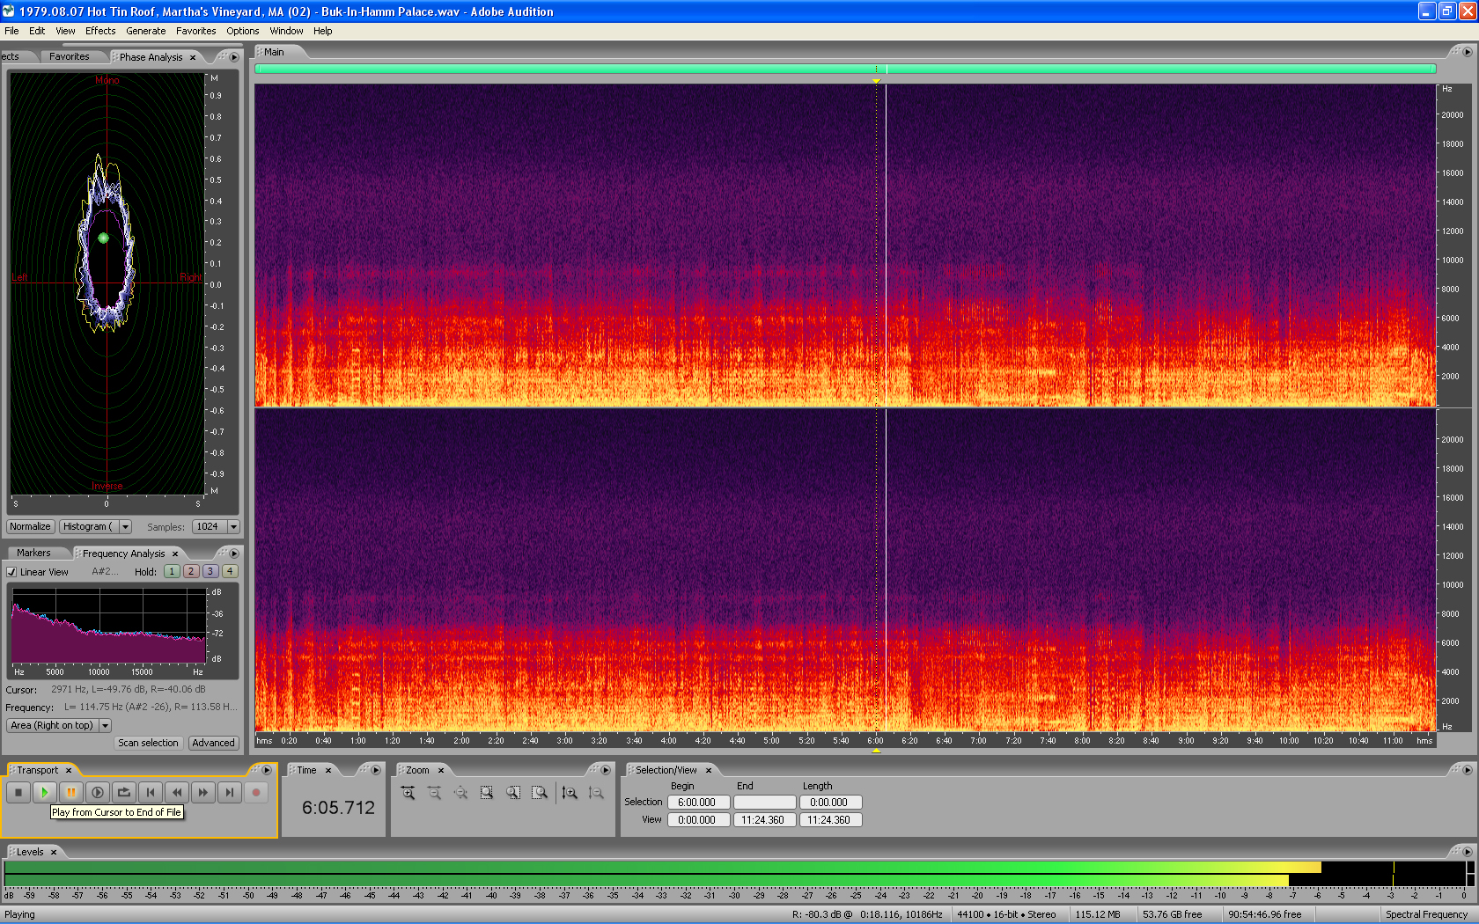Zoom in vertically
This screenshot has width=1479, height=924.
tap(570, 793)
